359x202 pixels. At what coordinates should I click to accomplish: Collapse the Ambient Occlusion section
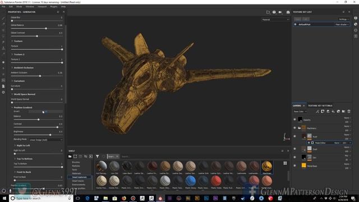pos(12,68)
